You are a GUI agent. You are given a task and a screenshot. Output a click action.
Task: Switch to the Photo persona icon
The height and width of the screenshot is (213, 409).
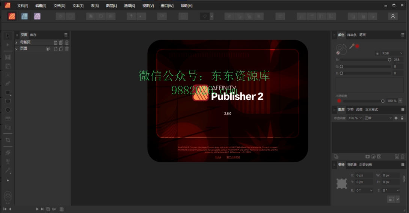[x=37, y=16]
